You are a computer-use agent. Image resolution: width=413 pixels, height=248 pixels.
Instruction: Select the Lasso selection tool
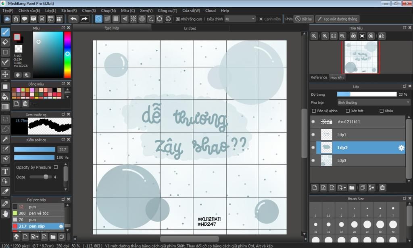[x=5, y=129]
